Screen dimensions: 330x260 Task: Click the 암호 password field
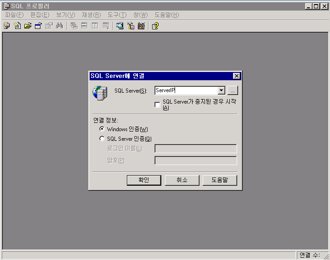coord(196,160)
